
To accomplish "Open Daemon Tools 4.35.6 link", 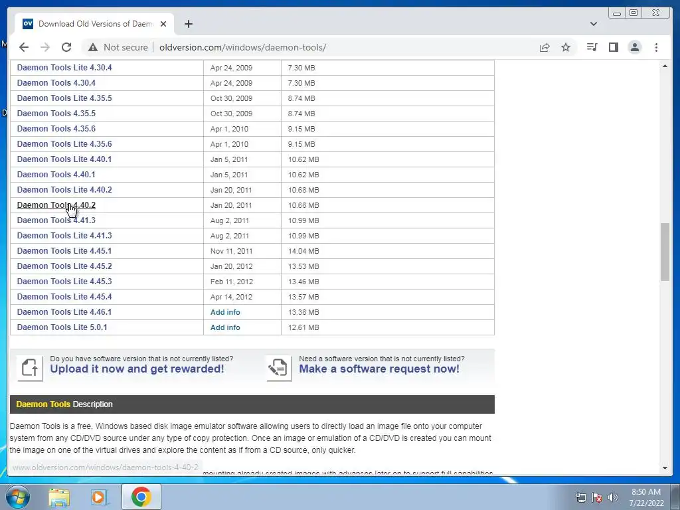I will click(56, 129).
